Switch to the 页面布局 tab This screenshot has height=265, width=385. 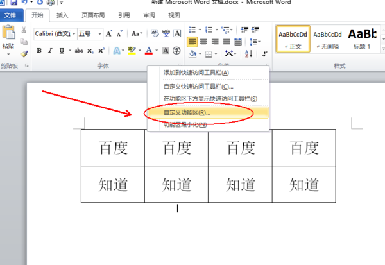pos(93,15)
